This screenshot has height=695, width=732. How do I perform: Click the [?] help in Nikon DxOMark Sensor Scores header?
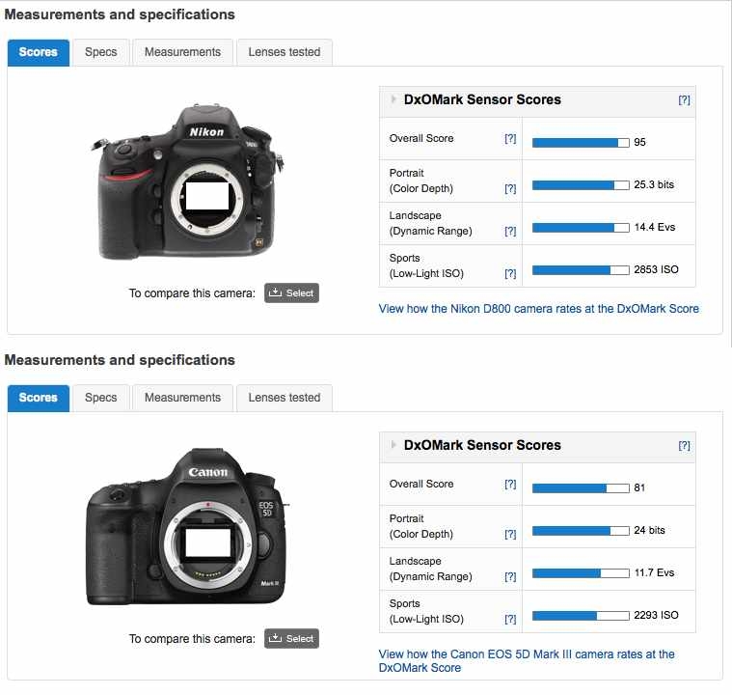coord(684,100)
